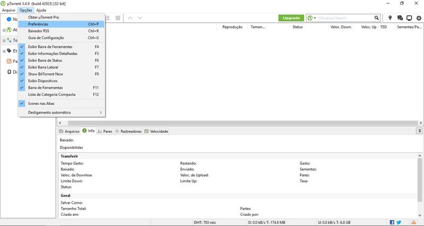Click the green µTorrent logo in sidebar
Screen dimensions: 424x226
tap(9, 30)
